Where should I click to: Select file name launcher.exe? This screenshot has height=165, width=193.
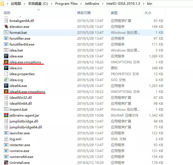pyautogui.click(x=20, y=133)
